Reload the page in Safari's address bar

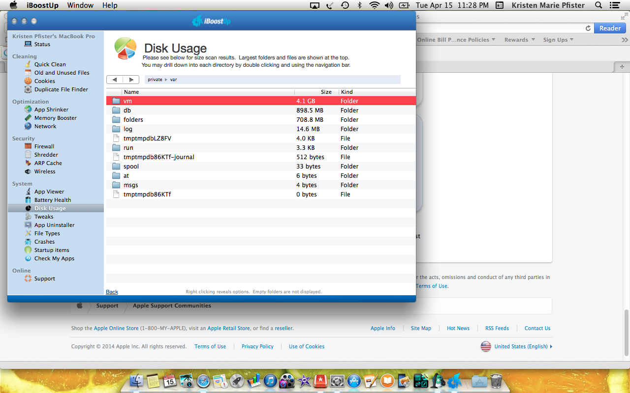tap(588, 28)
